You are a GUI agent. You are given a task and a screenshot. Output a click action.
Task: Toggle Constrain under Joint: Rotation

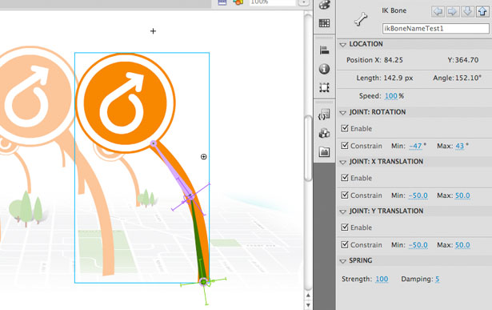coord(345,146)
